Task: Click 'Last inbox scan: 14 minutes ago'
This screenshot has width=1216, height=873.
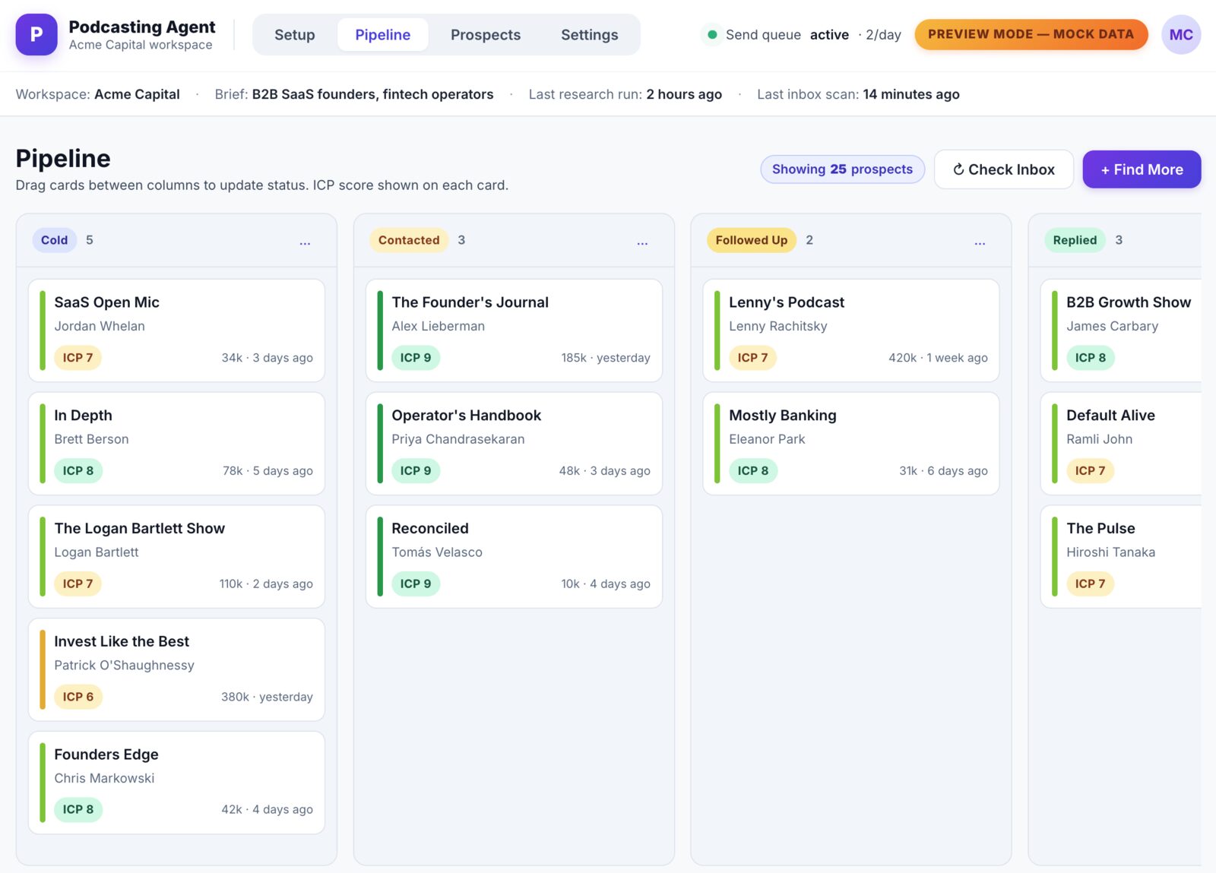Action: [858, 94]
